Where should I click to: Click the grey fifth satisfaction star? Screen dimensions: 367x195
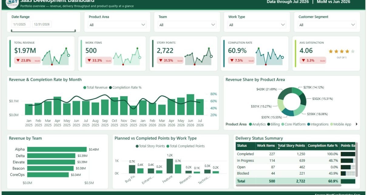click(353, 51)
